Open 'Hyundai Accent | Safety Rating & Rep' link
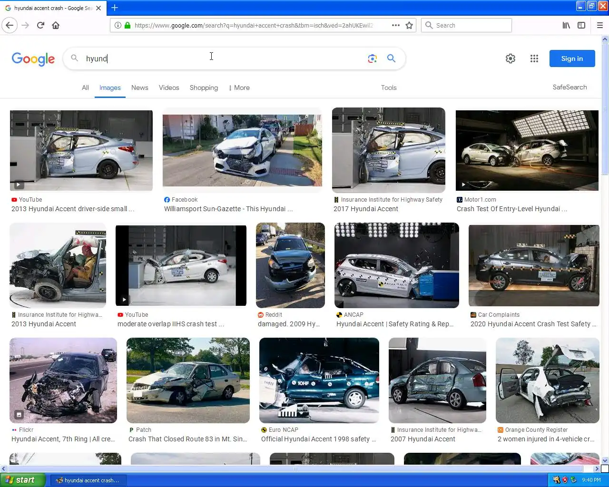The height and width of the screenshot is (487, 609). pyautogui.click(x=395, y=324)
